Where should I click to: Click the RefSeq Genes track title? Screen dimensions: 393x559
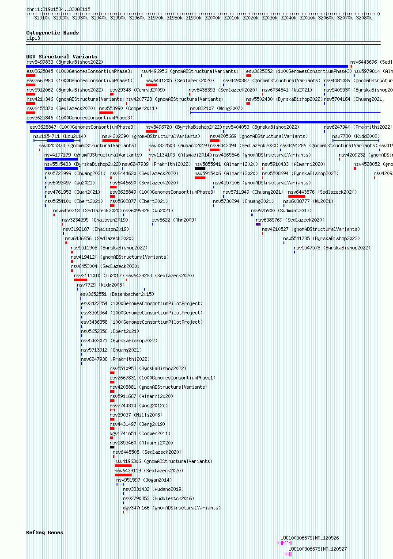(x=45, y=532)
